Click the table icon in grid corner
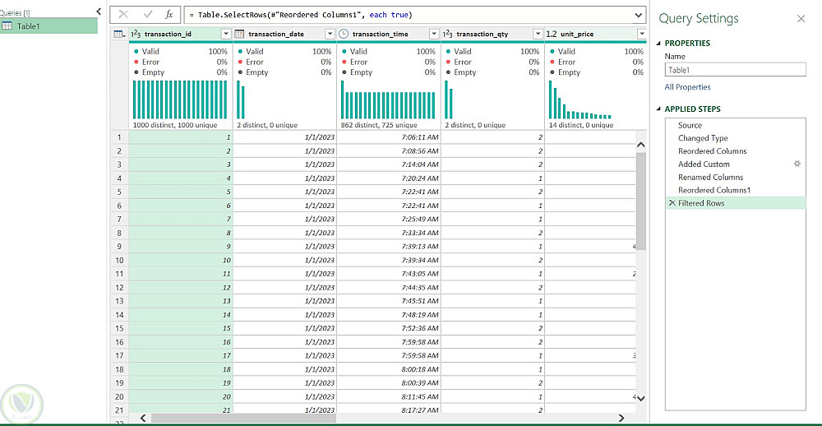 tap(118, 34)
